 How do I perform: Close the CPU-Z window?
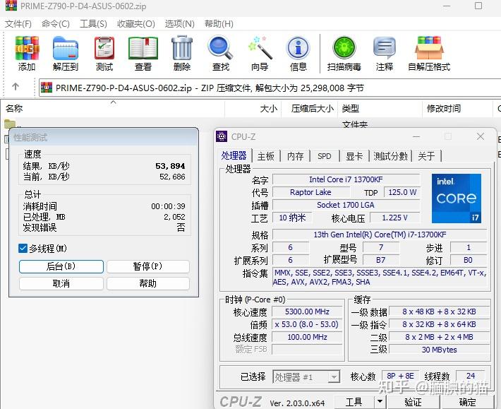click(x=481, y=136)
